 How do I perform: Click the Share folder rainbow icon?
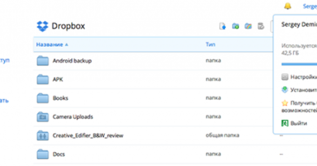[x=248, y=26]
